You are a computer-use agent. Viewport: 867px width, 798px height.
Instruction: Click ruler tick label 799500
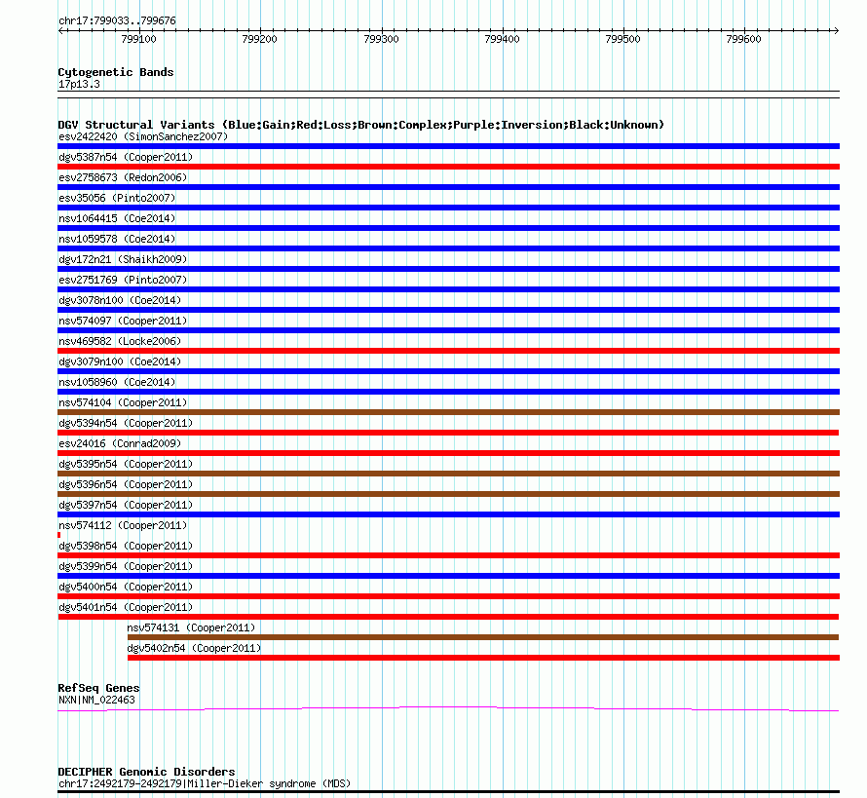623,39
